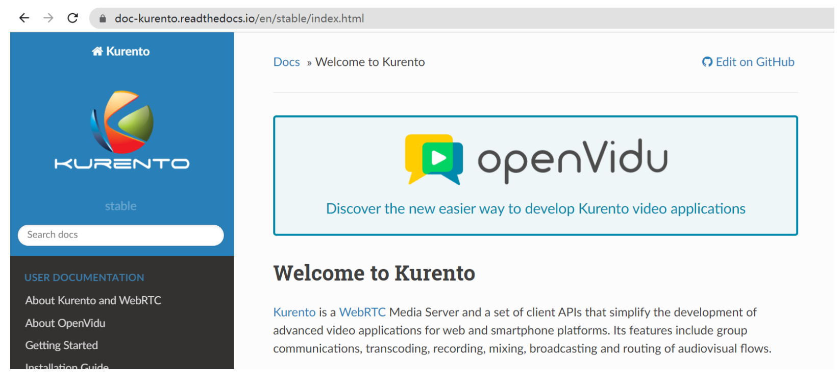Image resolution: width=840 pixels, height=384 pixels.
Task: Click the browser back arrow
Action: pyautogui.click(x=24, y=18)
